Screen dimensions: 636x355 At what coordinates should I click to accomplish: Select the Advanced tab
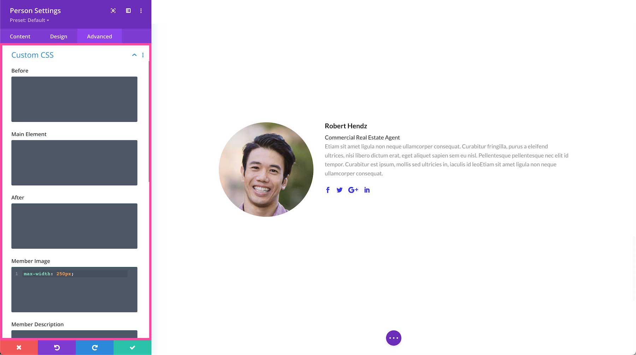(x=99, y=36)
